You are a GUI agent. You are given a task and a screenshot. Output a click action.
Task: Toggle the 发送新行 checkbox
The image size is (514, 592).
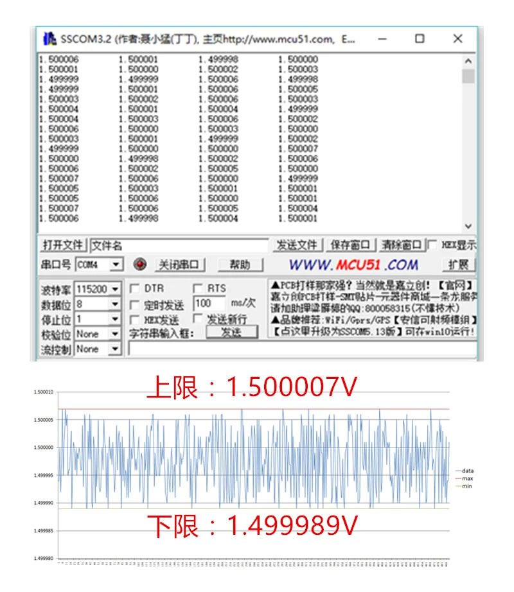pos(197,318)
